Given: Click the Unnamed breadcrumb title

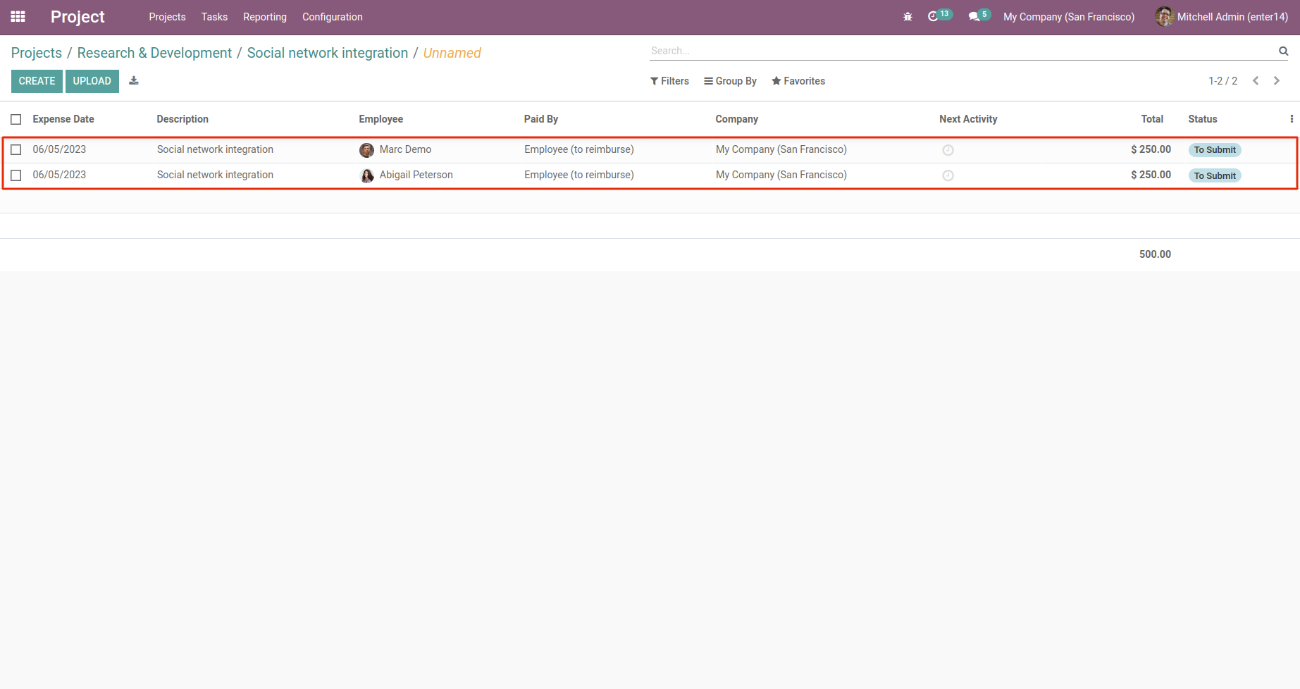Looking at the screenshot, I should pyautogui.click(x=452, y=53).
